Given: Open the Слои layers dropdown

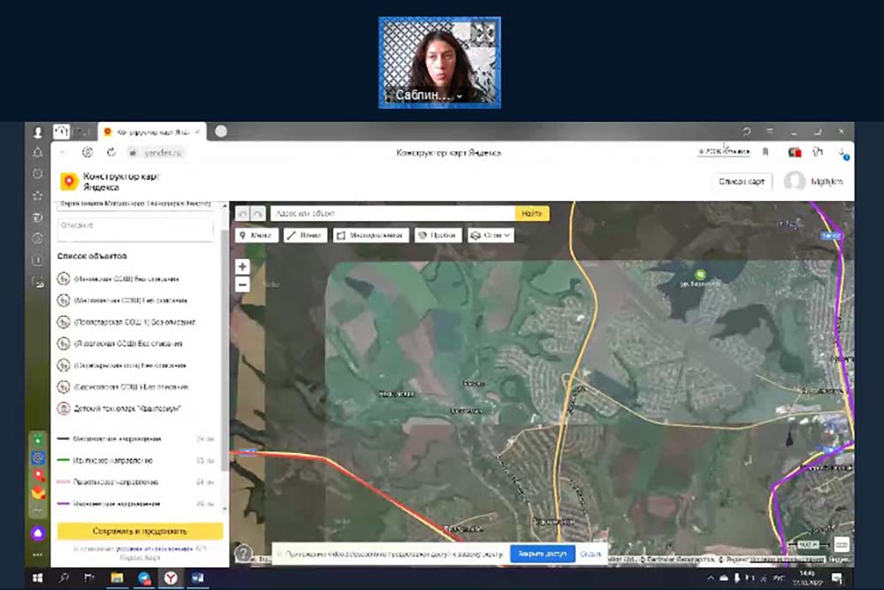Looking at the screenshot, I should click(491, 235).
